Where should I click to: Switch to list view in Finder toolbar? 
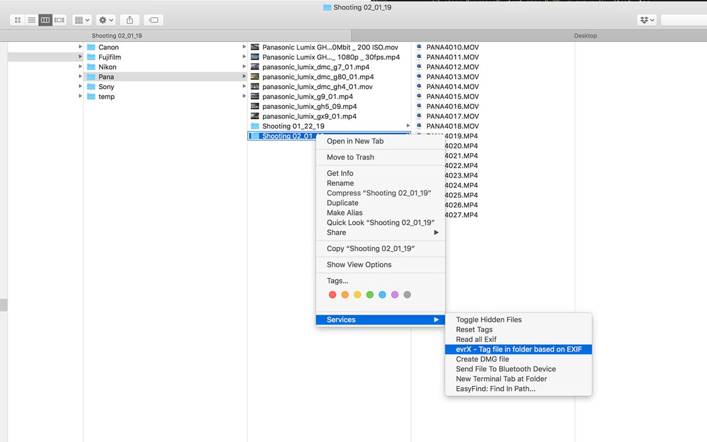[x=31, y=20]
